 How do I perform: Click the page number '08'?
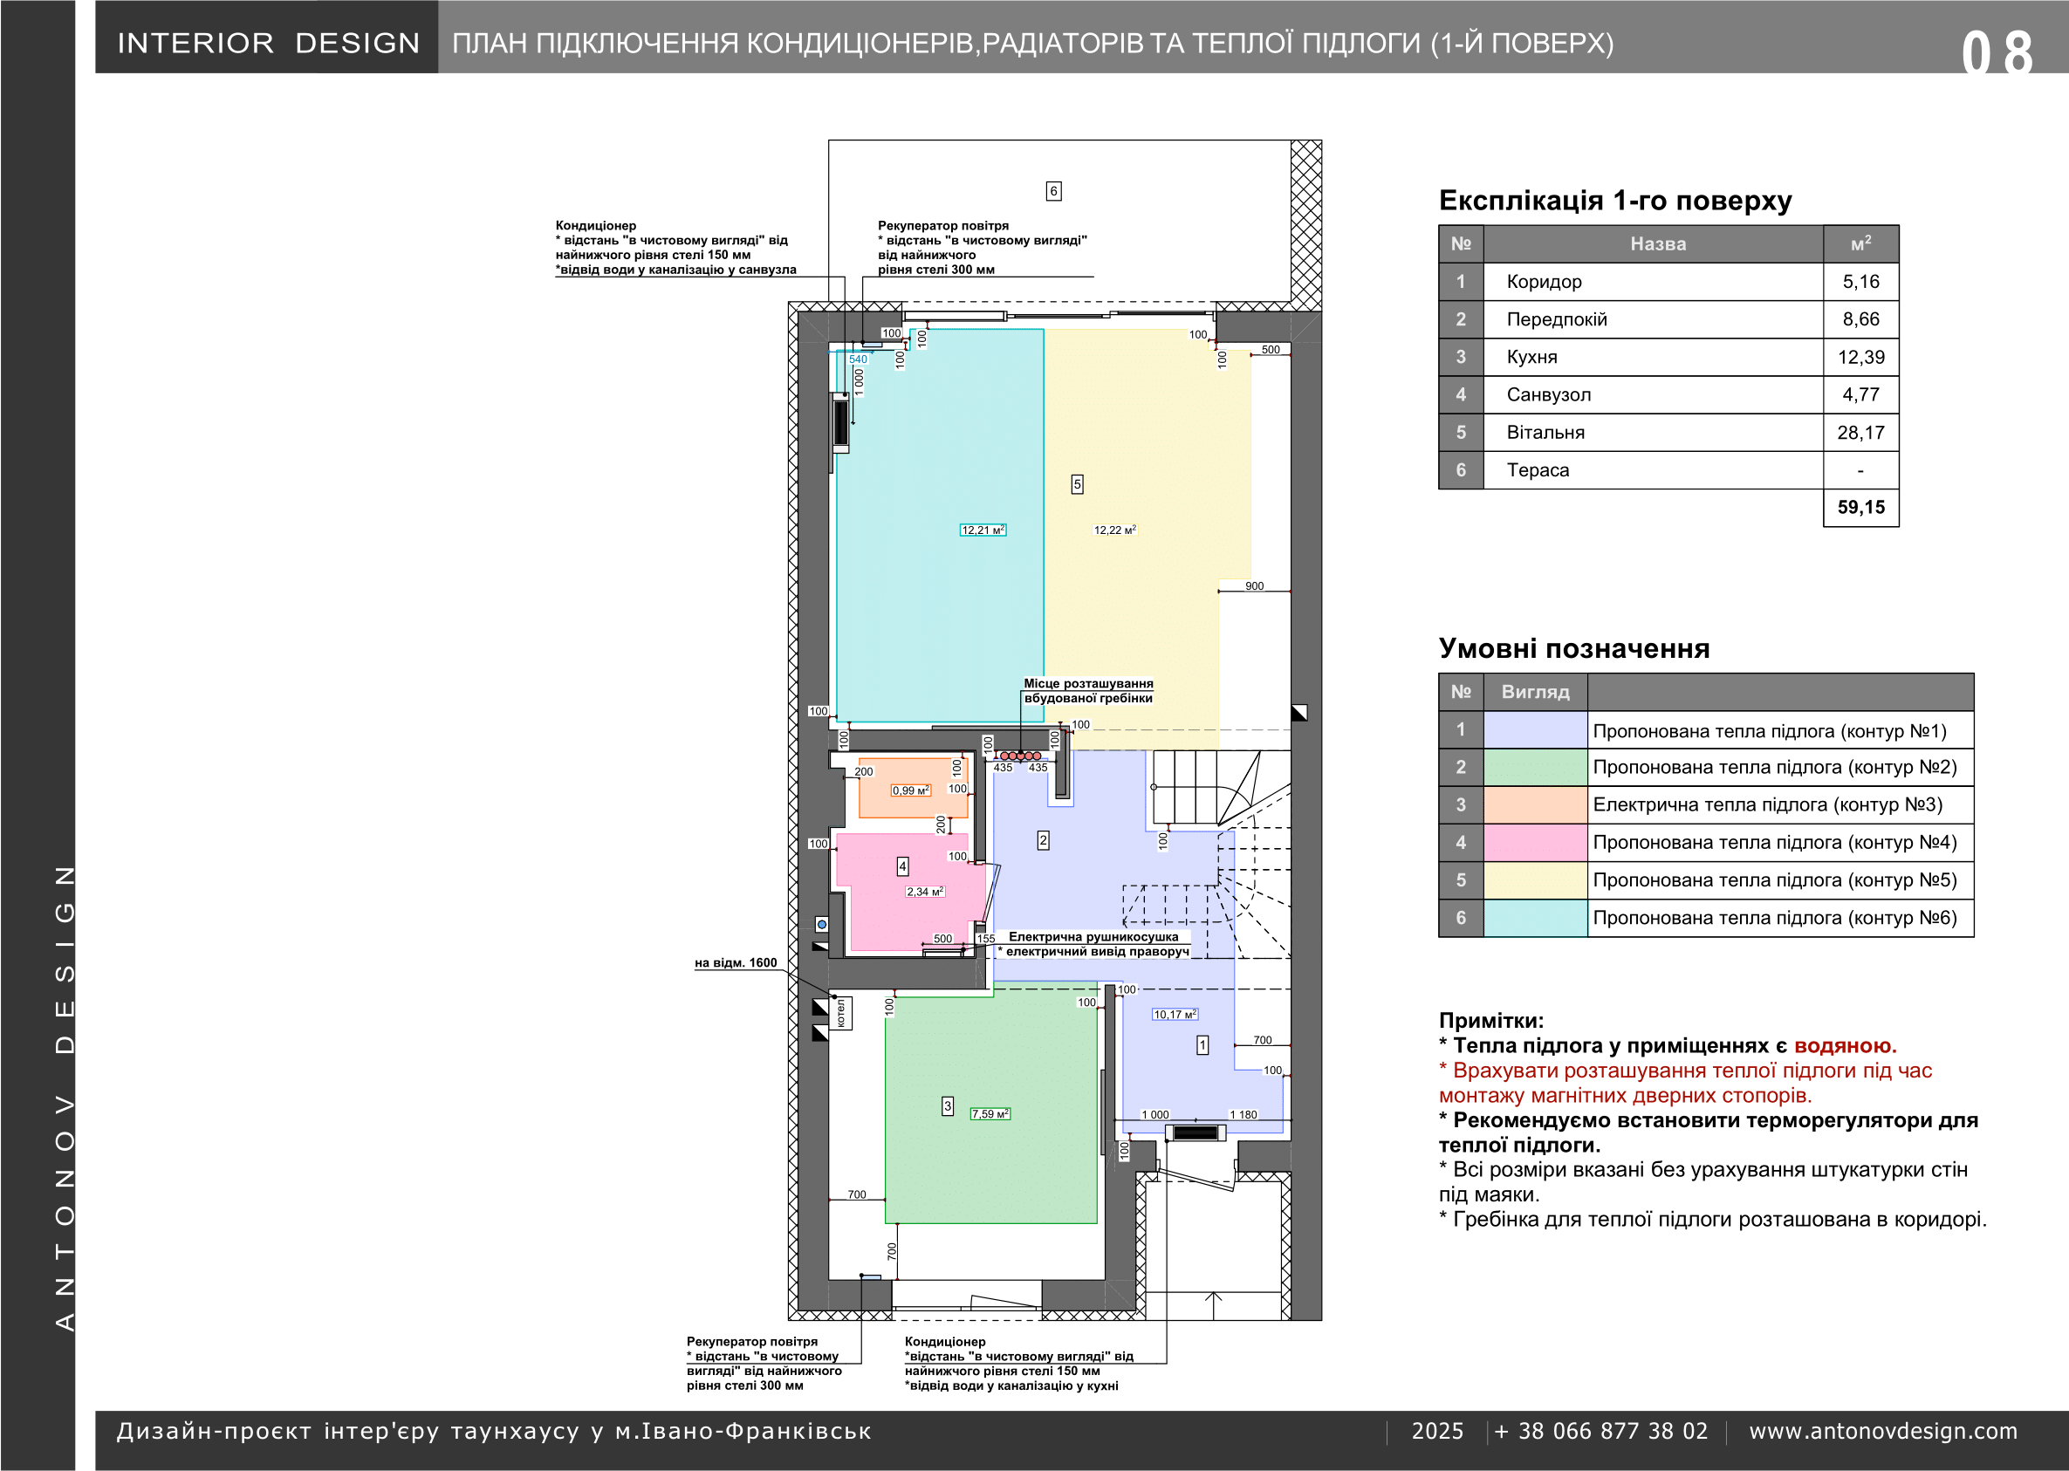(1997, 52)
